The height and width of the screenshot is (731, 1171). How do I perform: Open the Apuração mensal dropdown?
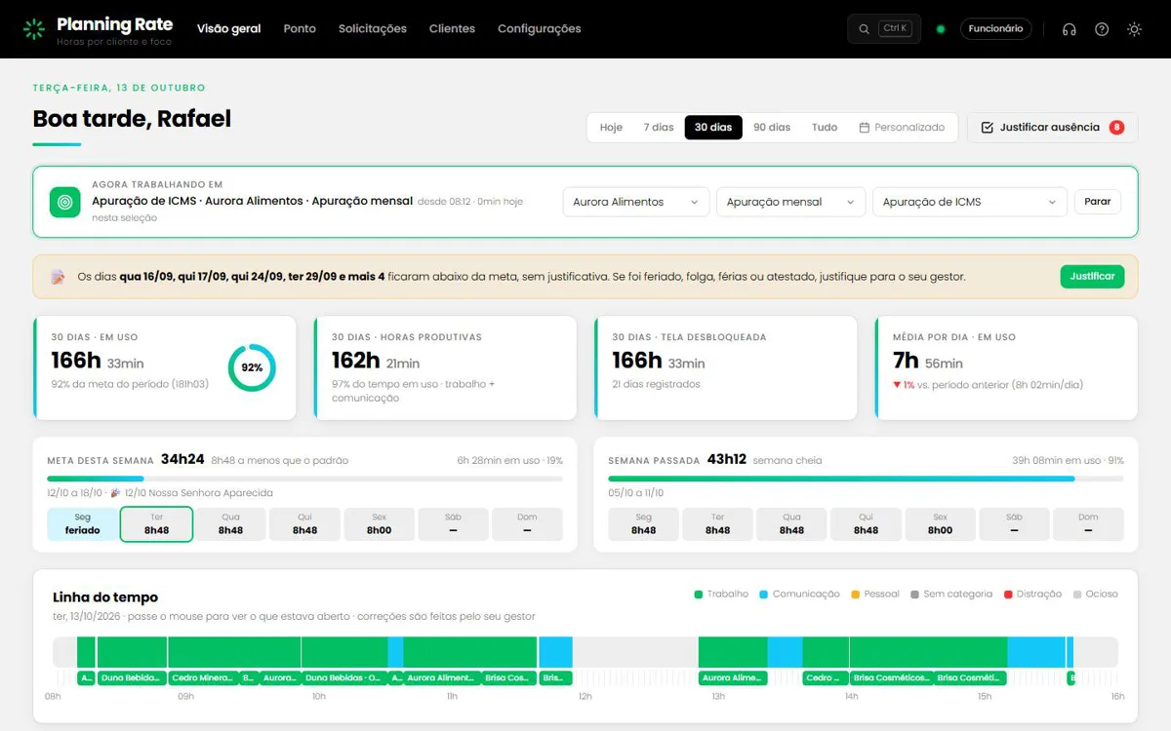tap(790, 202)
